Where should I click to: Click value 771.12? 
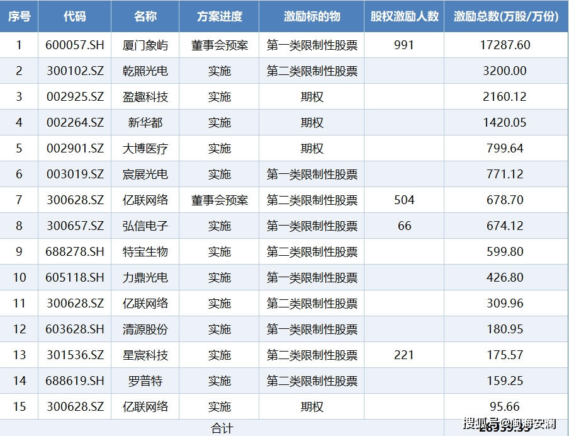(505, 174)
